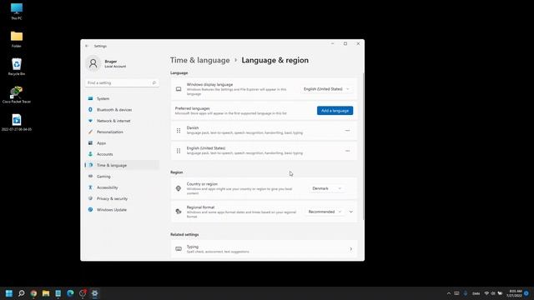Viewport: 534px width, 300px height.
Task: Open Personalization category
Action: pyautogui.click(x=122, y=132)
